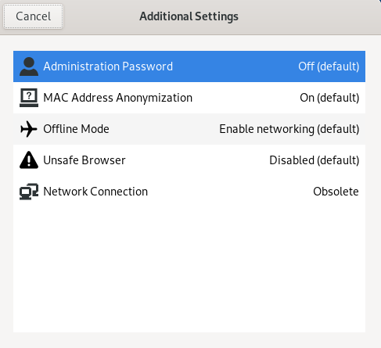Click the 'Off (default)' password status
Image resolution: width=381 pixels, height=348 pixels.
point(329,66)
